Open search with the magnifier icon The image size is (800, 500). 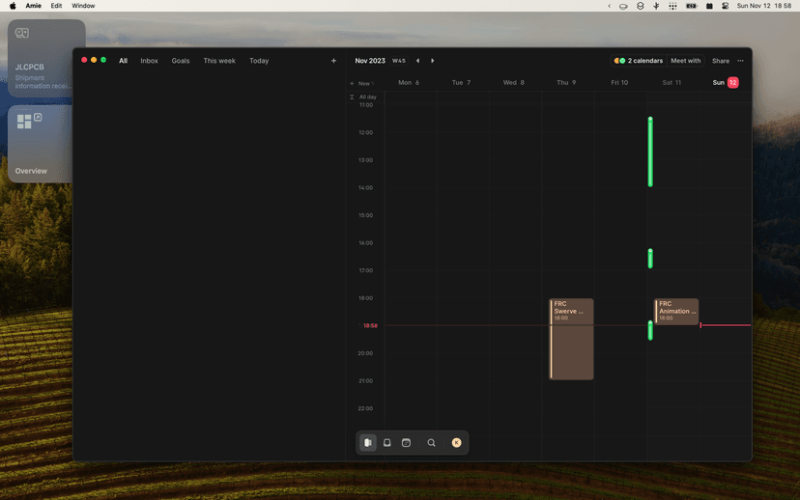[x=432, y=443]
